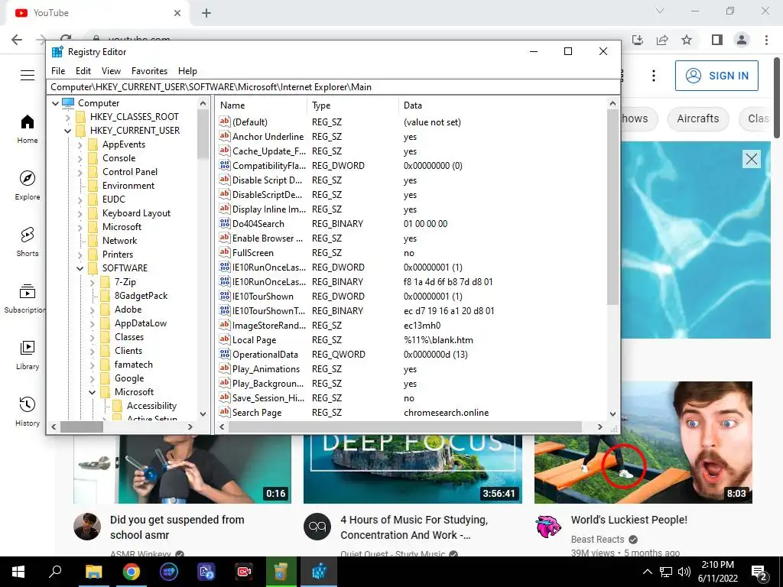The height and width of the screenshot is (587, 783).
Task: Collapse the SOFTWARE key
Action: click(x=80, y=268)
